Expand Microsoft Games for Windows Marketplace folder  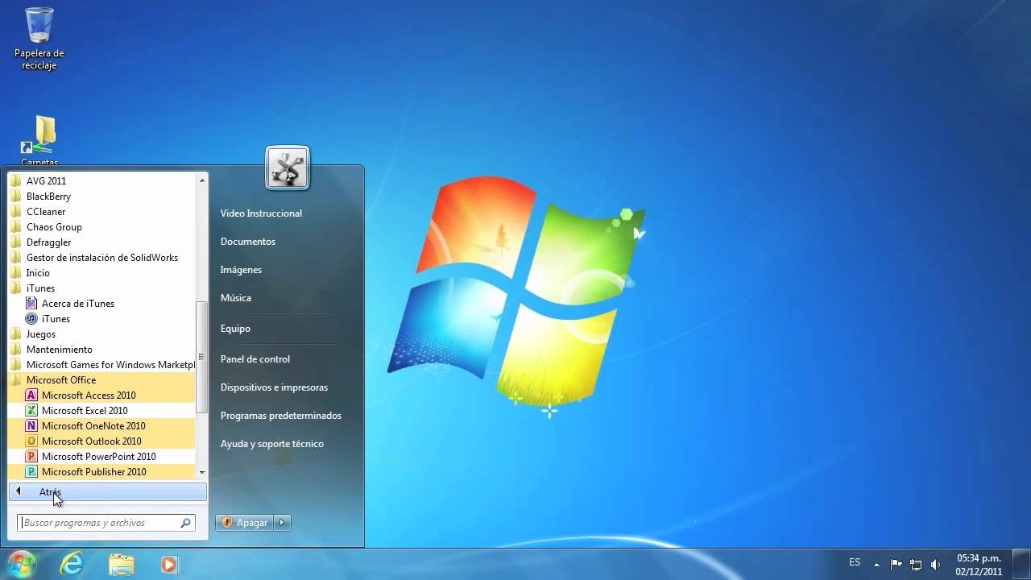102,365
